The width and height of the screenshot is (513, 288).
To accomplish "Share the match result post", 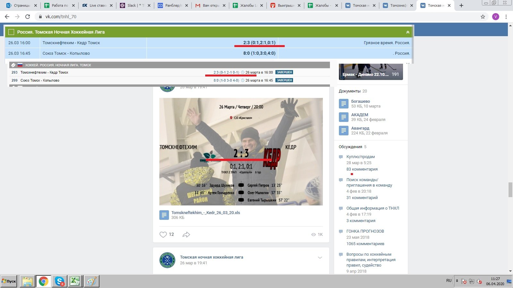I will coord(186,235).
